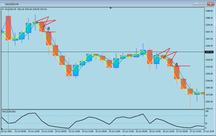Click RSI scale level 30

[x=206, y=124]
